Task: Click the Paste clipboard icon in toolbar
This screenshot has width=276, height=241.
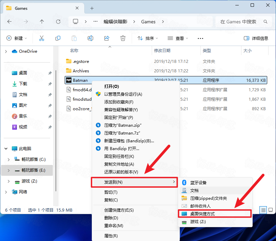Action: pos(74,38)
